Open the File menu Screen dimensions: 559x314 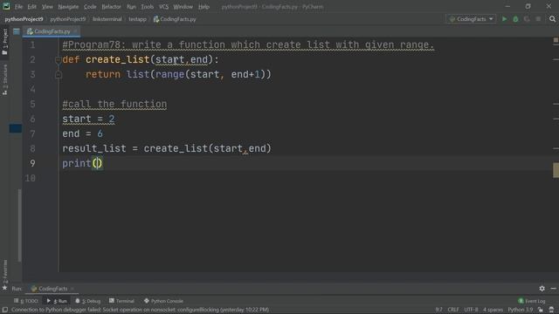(x=18, y=6)
